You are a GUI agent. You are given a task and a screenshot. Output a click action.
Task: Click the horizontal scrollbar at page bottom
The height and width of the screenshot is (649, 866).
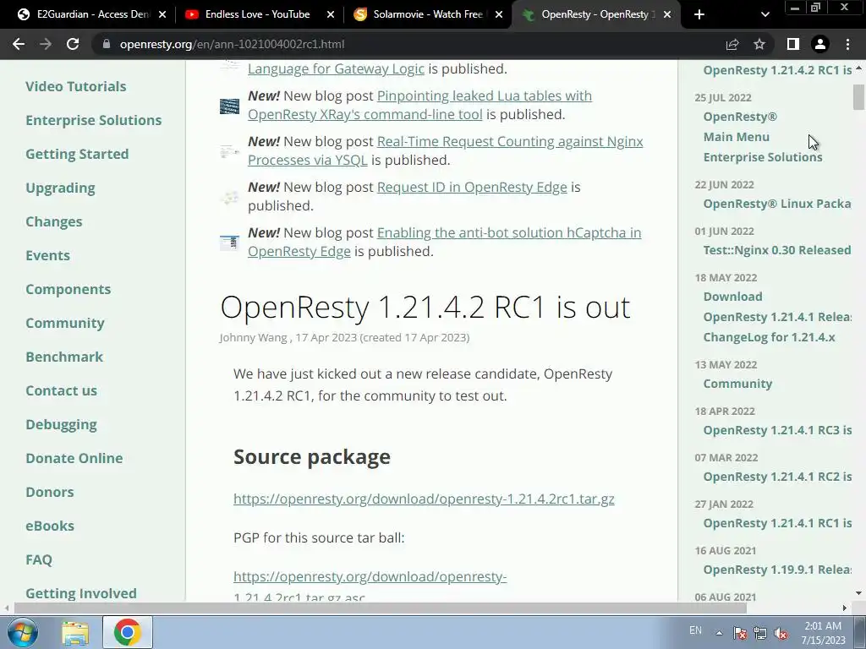tap(380, 608)
